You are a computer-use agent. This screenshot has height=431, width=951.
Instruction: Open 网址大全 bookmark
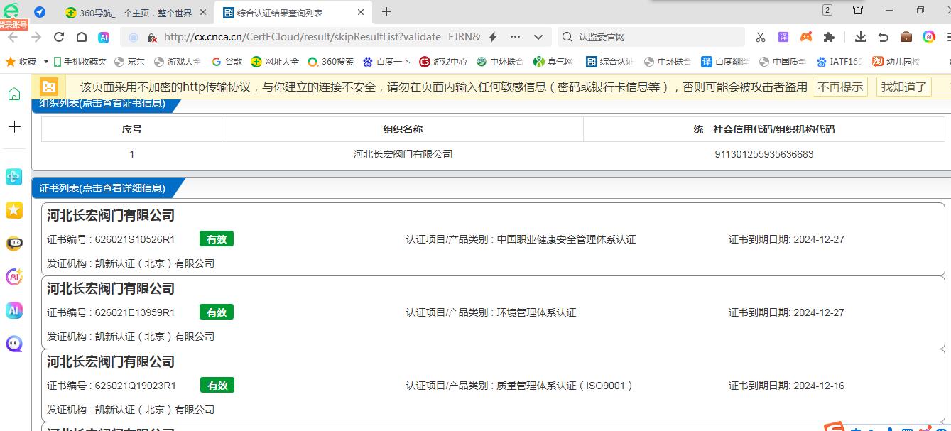coord(275,62)
